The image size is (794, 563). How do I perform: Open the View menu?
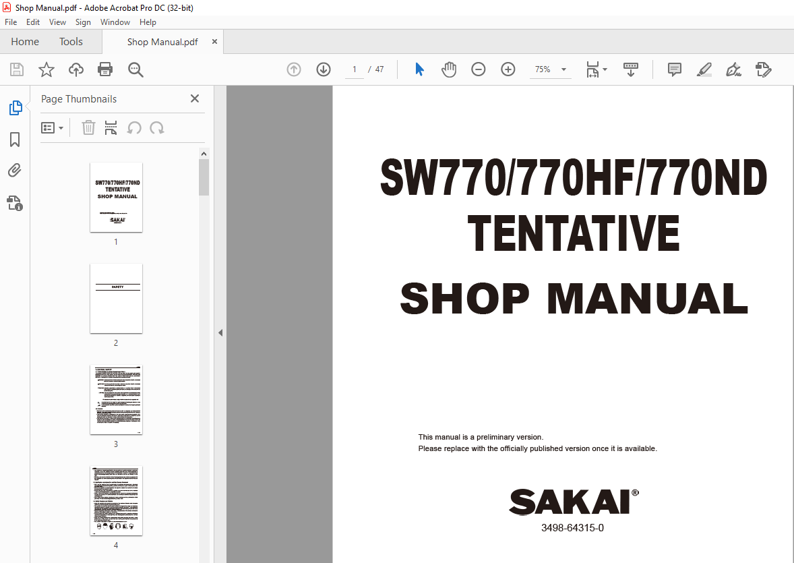57,22
